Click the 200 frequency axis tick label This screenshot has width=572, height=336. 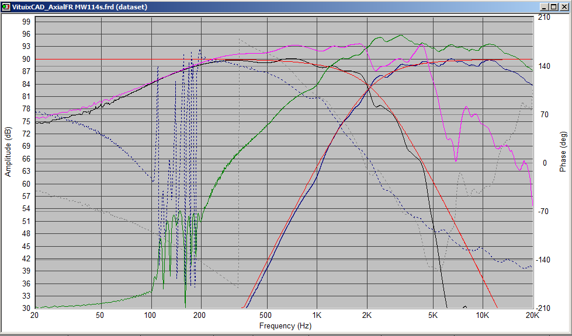pyautogui.click(x=200, y=315)
